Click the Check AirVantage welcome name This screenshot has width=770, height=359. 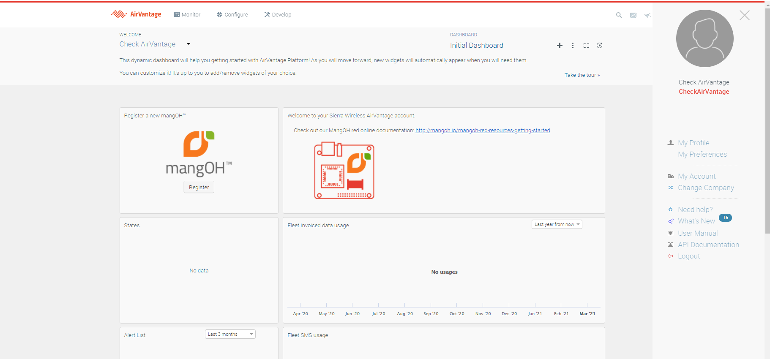pos(147,44)
